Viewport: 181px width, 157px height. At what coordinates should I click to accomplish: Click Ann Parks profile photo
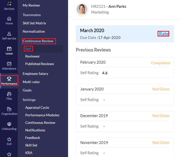click(x=82, y=9)
